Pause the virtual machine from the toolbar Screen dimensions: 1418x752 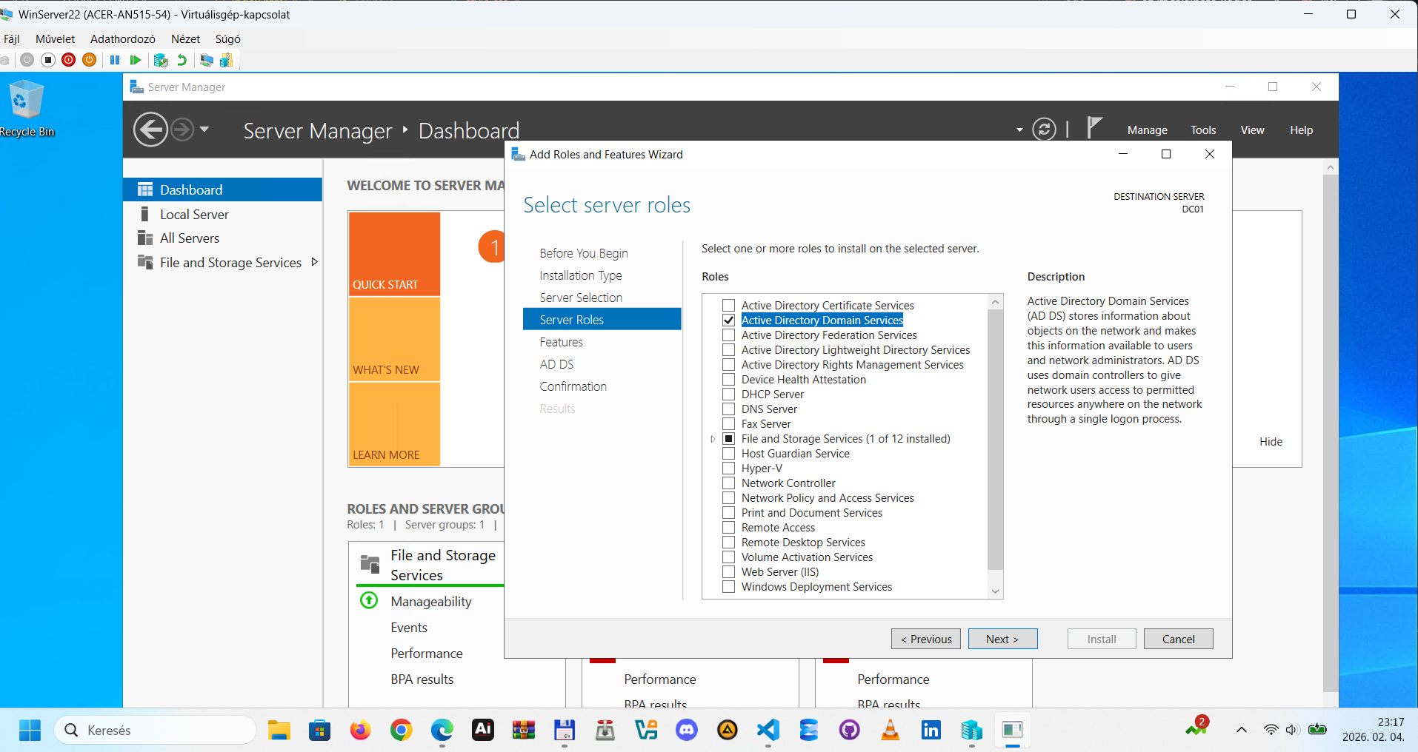(x=115, y=60)
